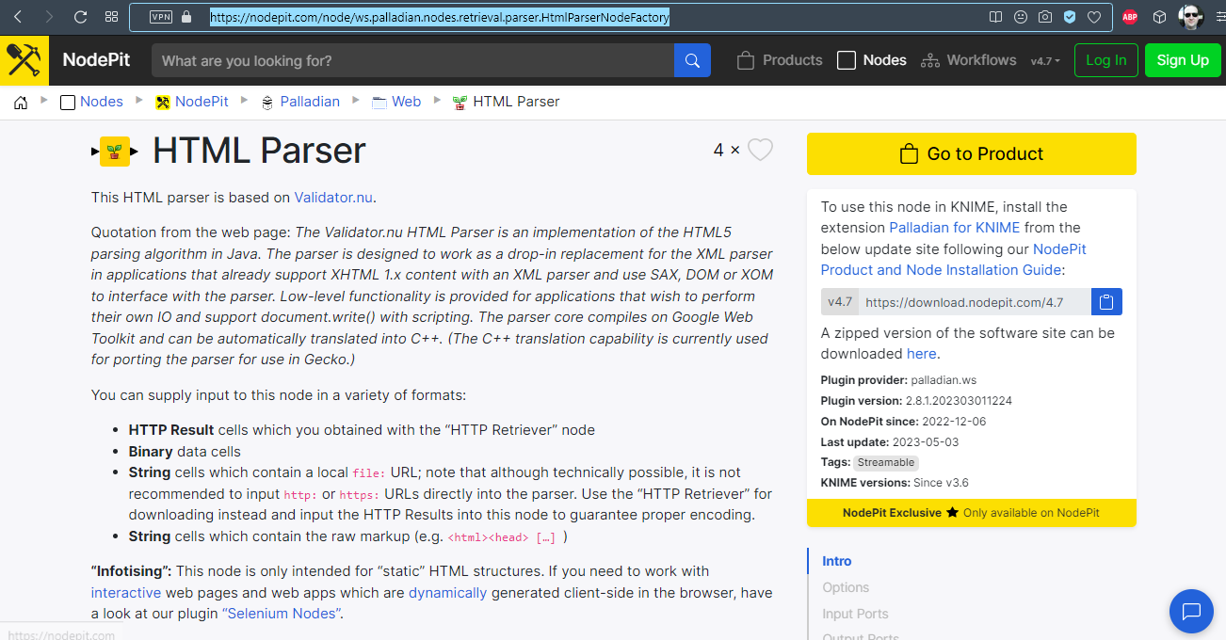Click the plugin version 2.8.1.202303011224 text

[x=959, y=400]
